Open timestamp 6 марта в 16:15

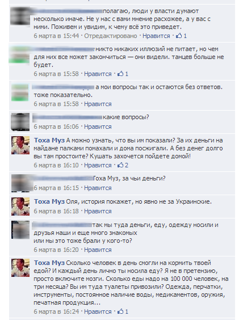[x=56, y=188]
